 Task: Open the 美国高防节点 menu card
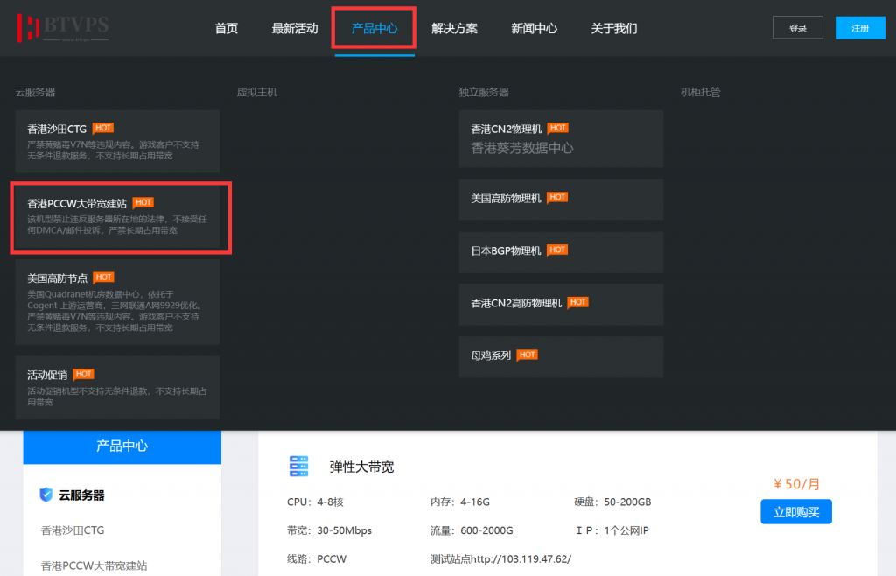click(118, 302)
